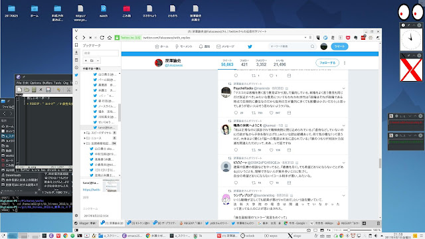Open Emacs Tools menu

coord(58,83)
